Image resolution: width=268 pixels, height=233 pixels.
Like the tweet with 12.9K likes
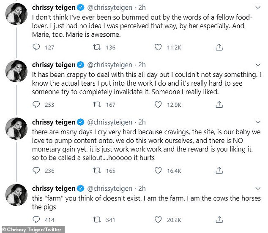coord(158,105)
